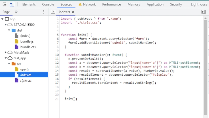
Task: Close the index.ts editor tab
Action: pos(73,12)
